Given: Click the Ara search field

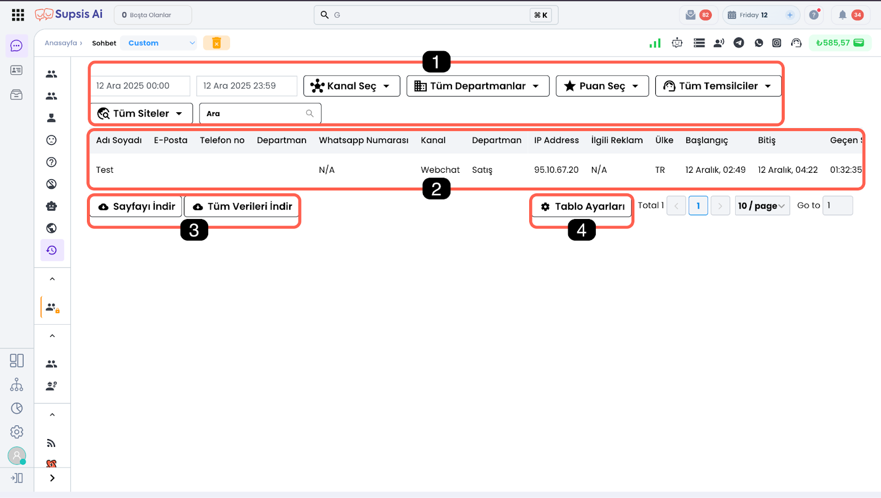Looking at the screenshot, I should click(255, 114).
